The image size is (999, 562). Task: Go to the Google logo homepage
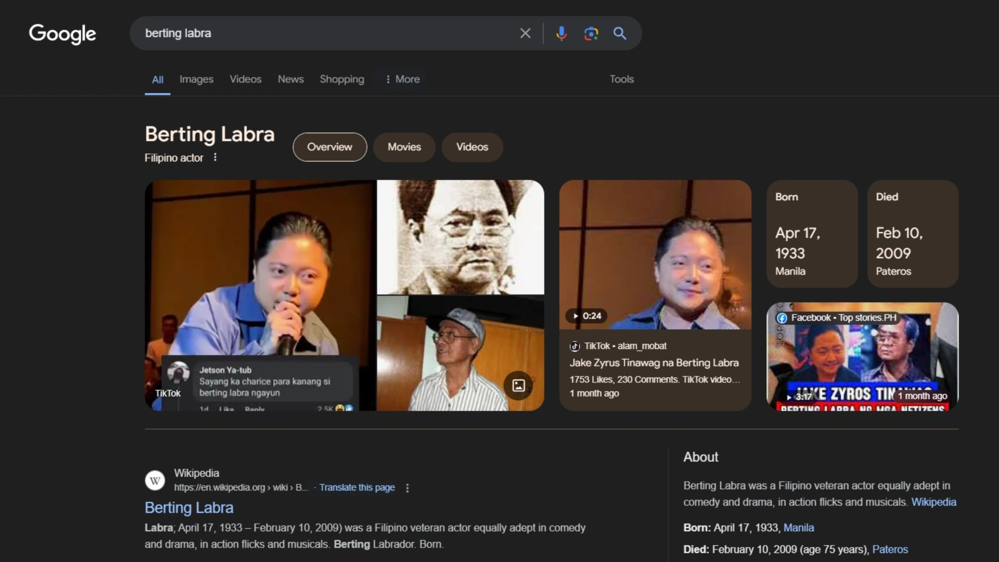62,34
